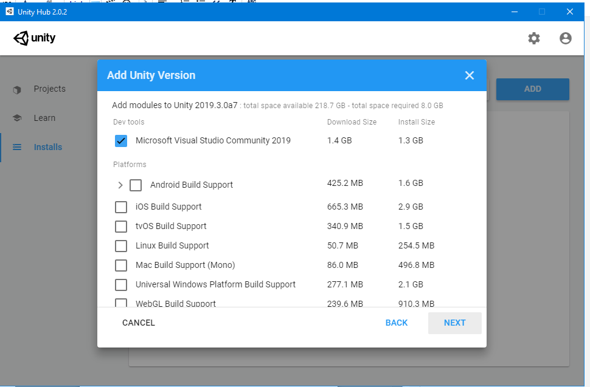Check iOS Build Support

[120, 207]
